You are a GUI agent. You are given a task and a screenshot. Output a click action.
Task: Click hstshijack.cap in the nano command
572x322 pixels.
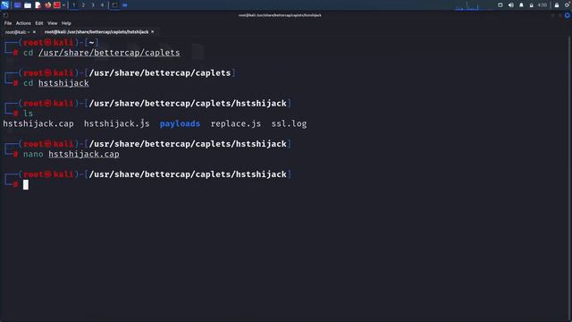coord(84,154)
